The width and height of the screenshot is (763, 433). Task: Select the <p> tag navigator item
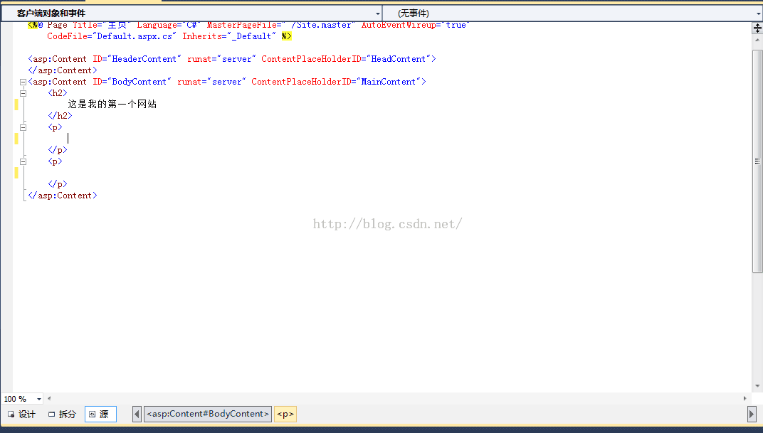pyautogui.click(x=285, y=414)
